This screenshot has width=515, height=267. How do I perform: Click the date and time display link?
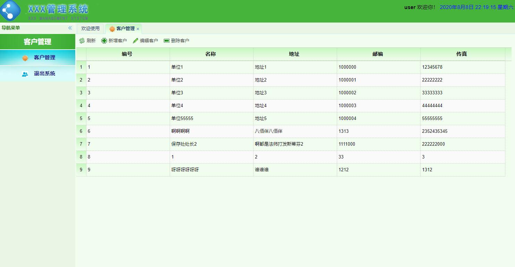(475, 7)
